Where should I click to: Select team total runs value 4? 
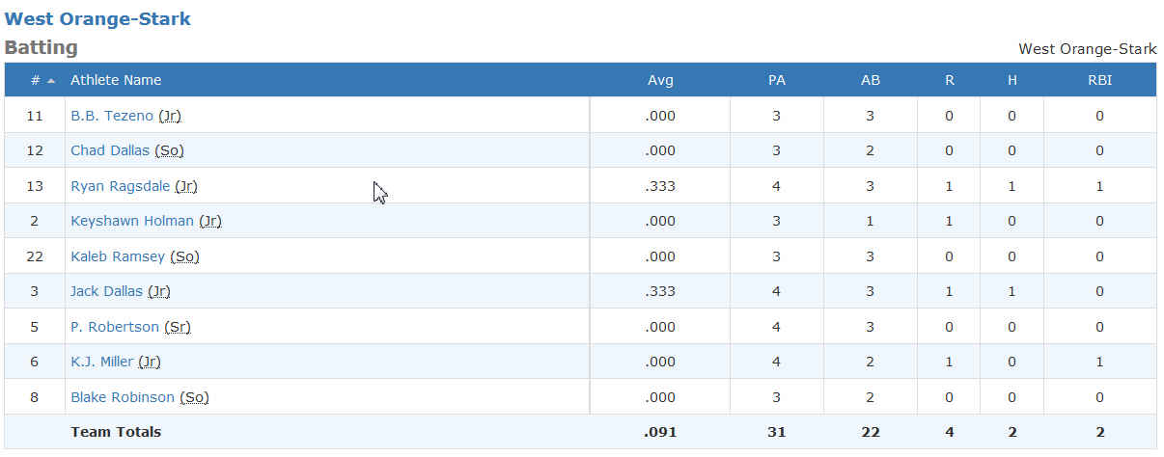(950, 432)
